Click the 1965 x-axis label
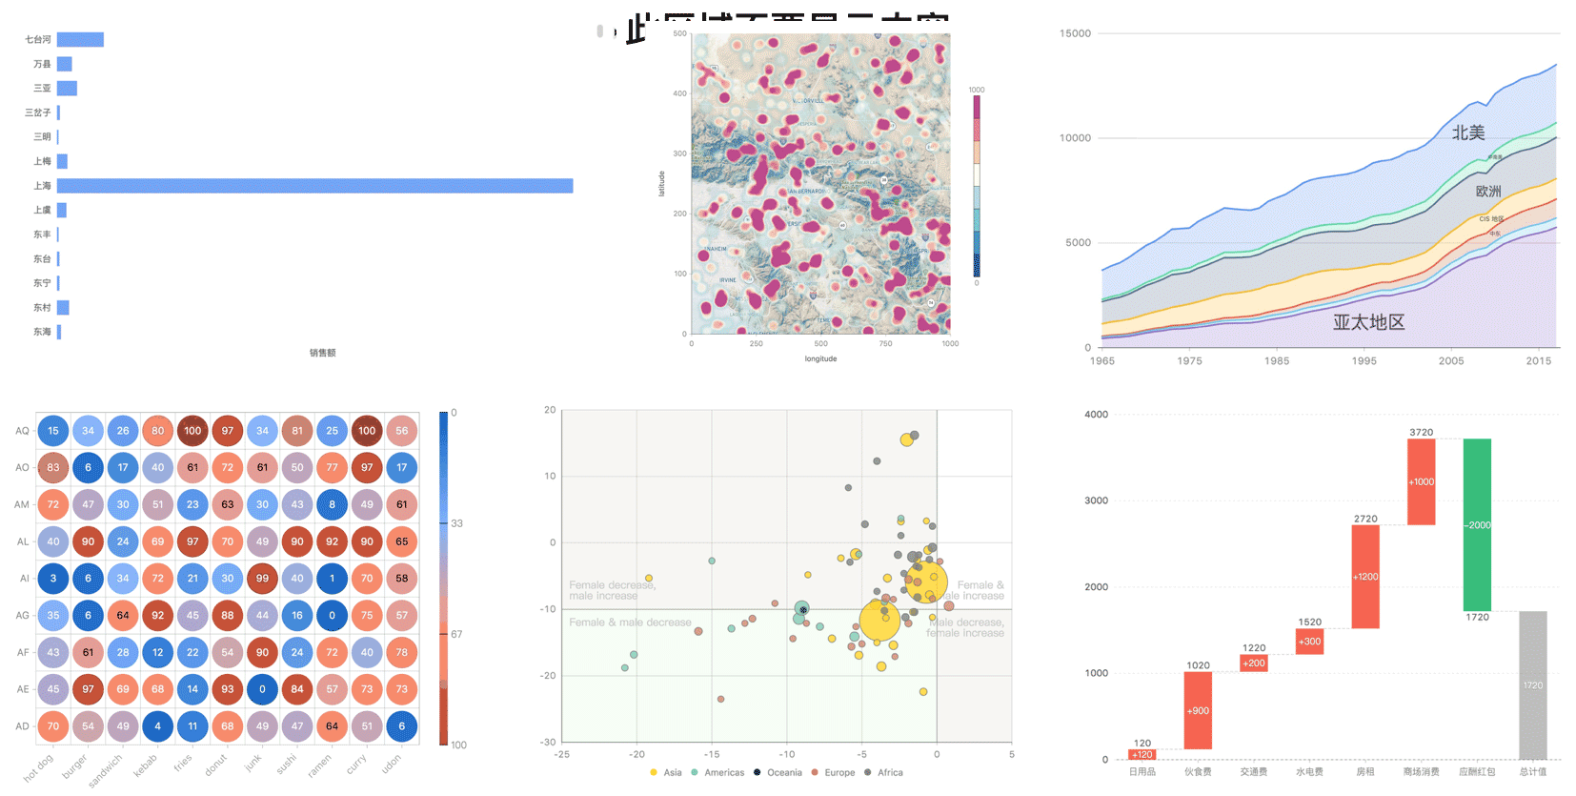The height and width of the screenshot is (796, 1576). click(1101, 360)
